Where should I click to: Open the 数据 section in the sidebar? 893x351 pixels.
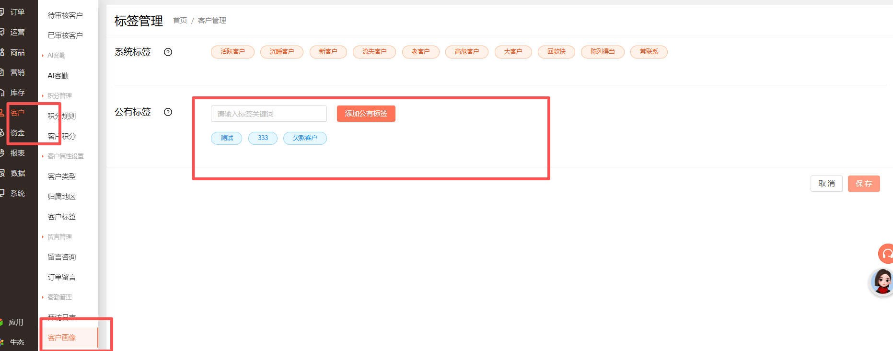click(x=17, y=173)
